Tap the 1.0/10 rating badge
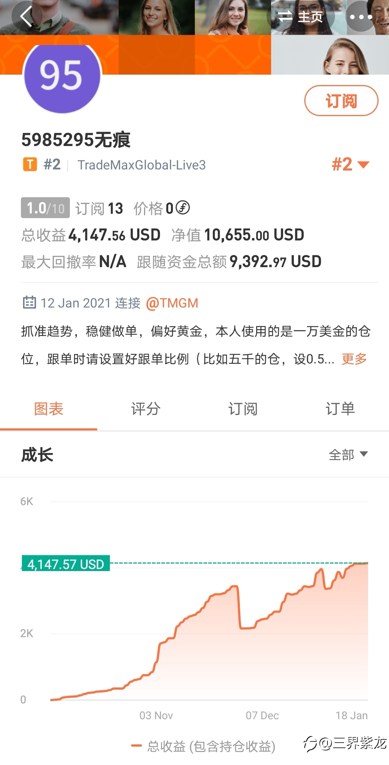 [45, 208]
